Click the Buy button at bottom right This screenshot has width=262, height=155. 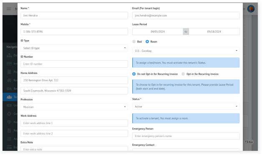click(249, 142)
